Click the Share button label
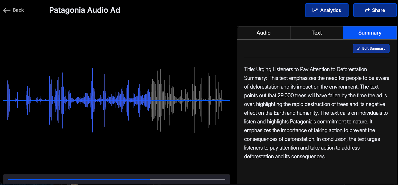The image size is (398, 185). pyautogui.click(x=379, y=10)
